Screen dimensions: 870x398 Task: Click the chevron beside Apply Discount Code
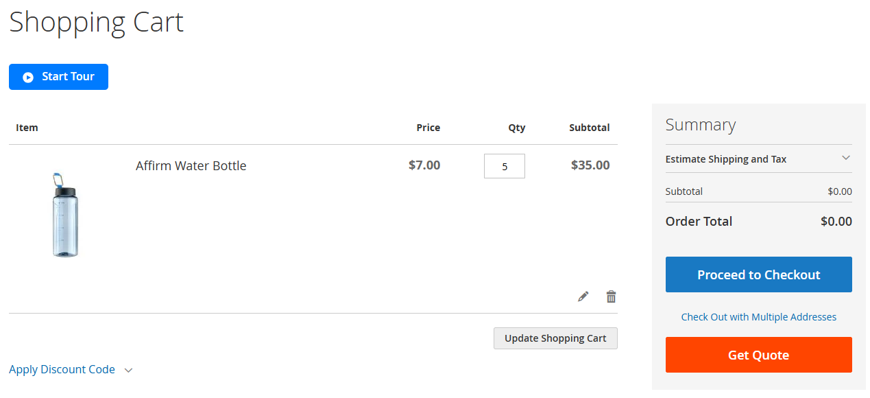tap(128, 370)
